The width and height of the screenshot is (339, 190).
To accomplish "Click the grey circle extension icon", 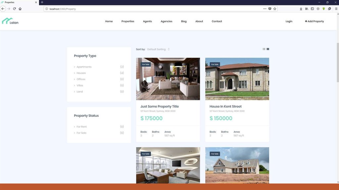I will (x=318, y=9).
